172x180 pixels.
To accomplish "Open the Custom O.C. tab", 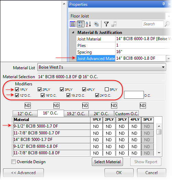I will (126, 113).
